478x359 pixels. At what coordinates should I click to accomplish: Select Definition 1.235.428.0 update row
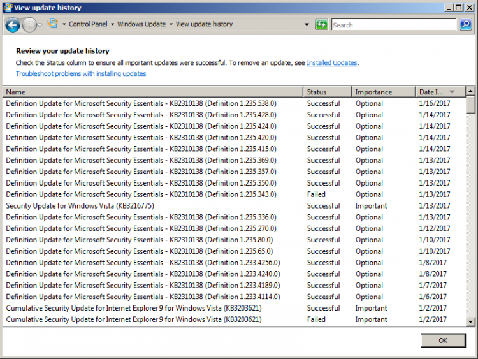[234, 115]
